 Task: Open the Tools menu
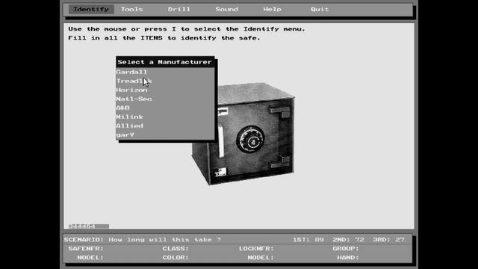tap(131, 9)
